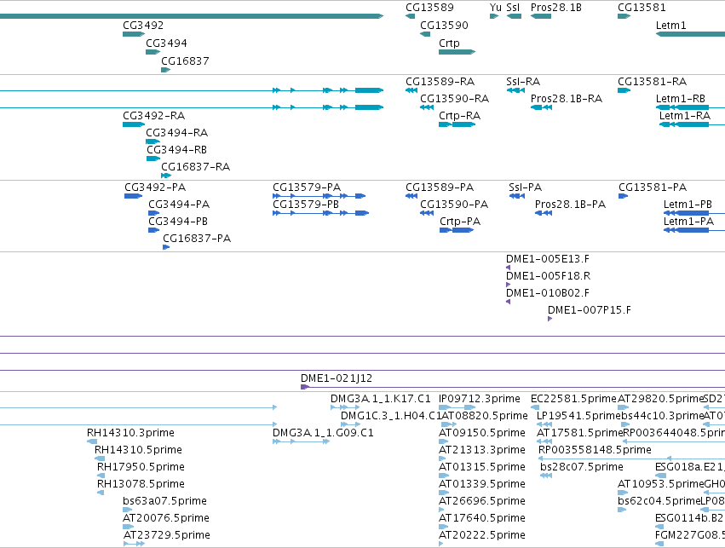Select the CG3494-RA transcript label
This screenshot has height=548, width=725.
click(x=177, y=132)
